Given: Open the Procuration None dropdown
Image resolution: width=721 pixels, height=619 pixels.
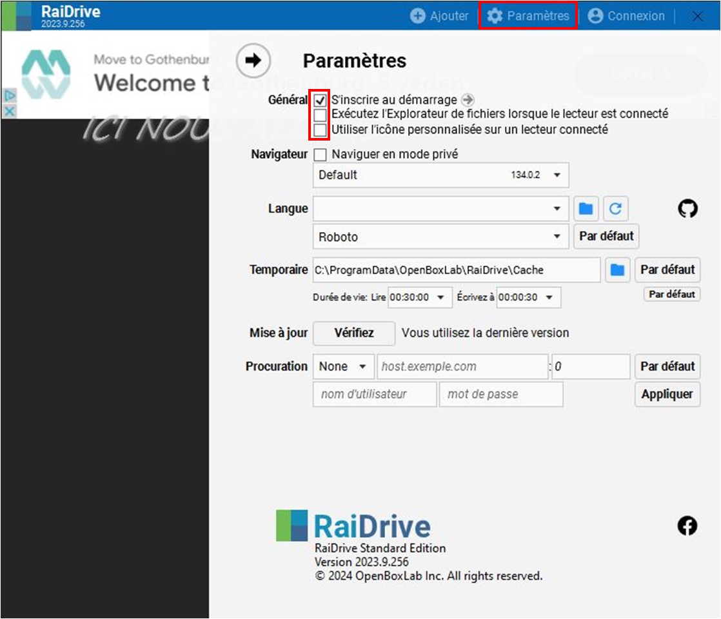Looking at the screenshot, I should pyautogui.click(x=343, y=366).
